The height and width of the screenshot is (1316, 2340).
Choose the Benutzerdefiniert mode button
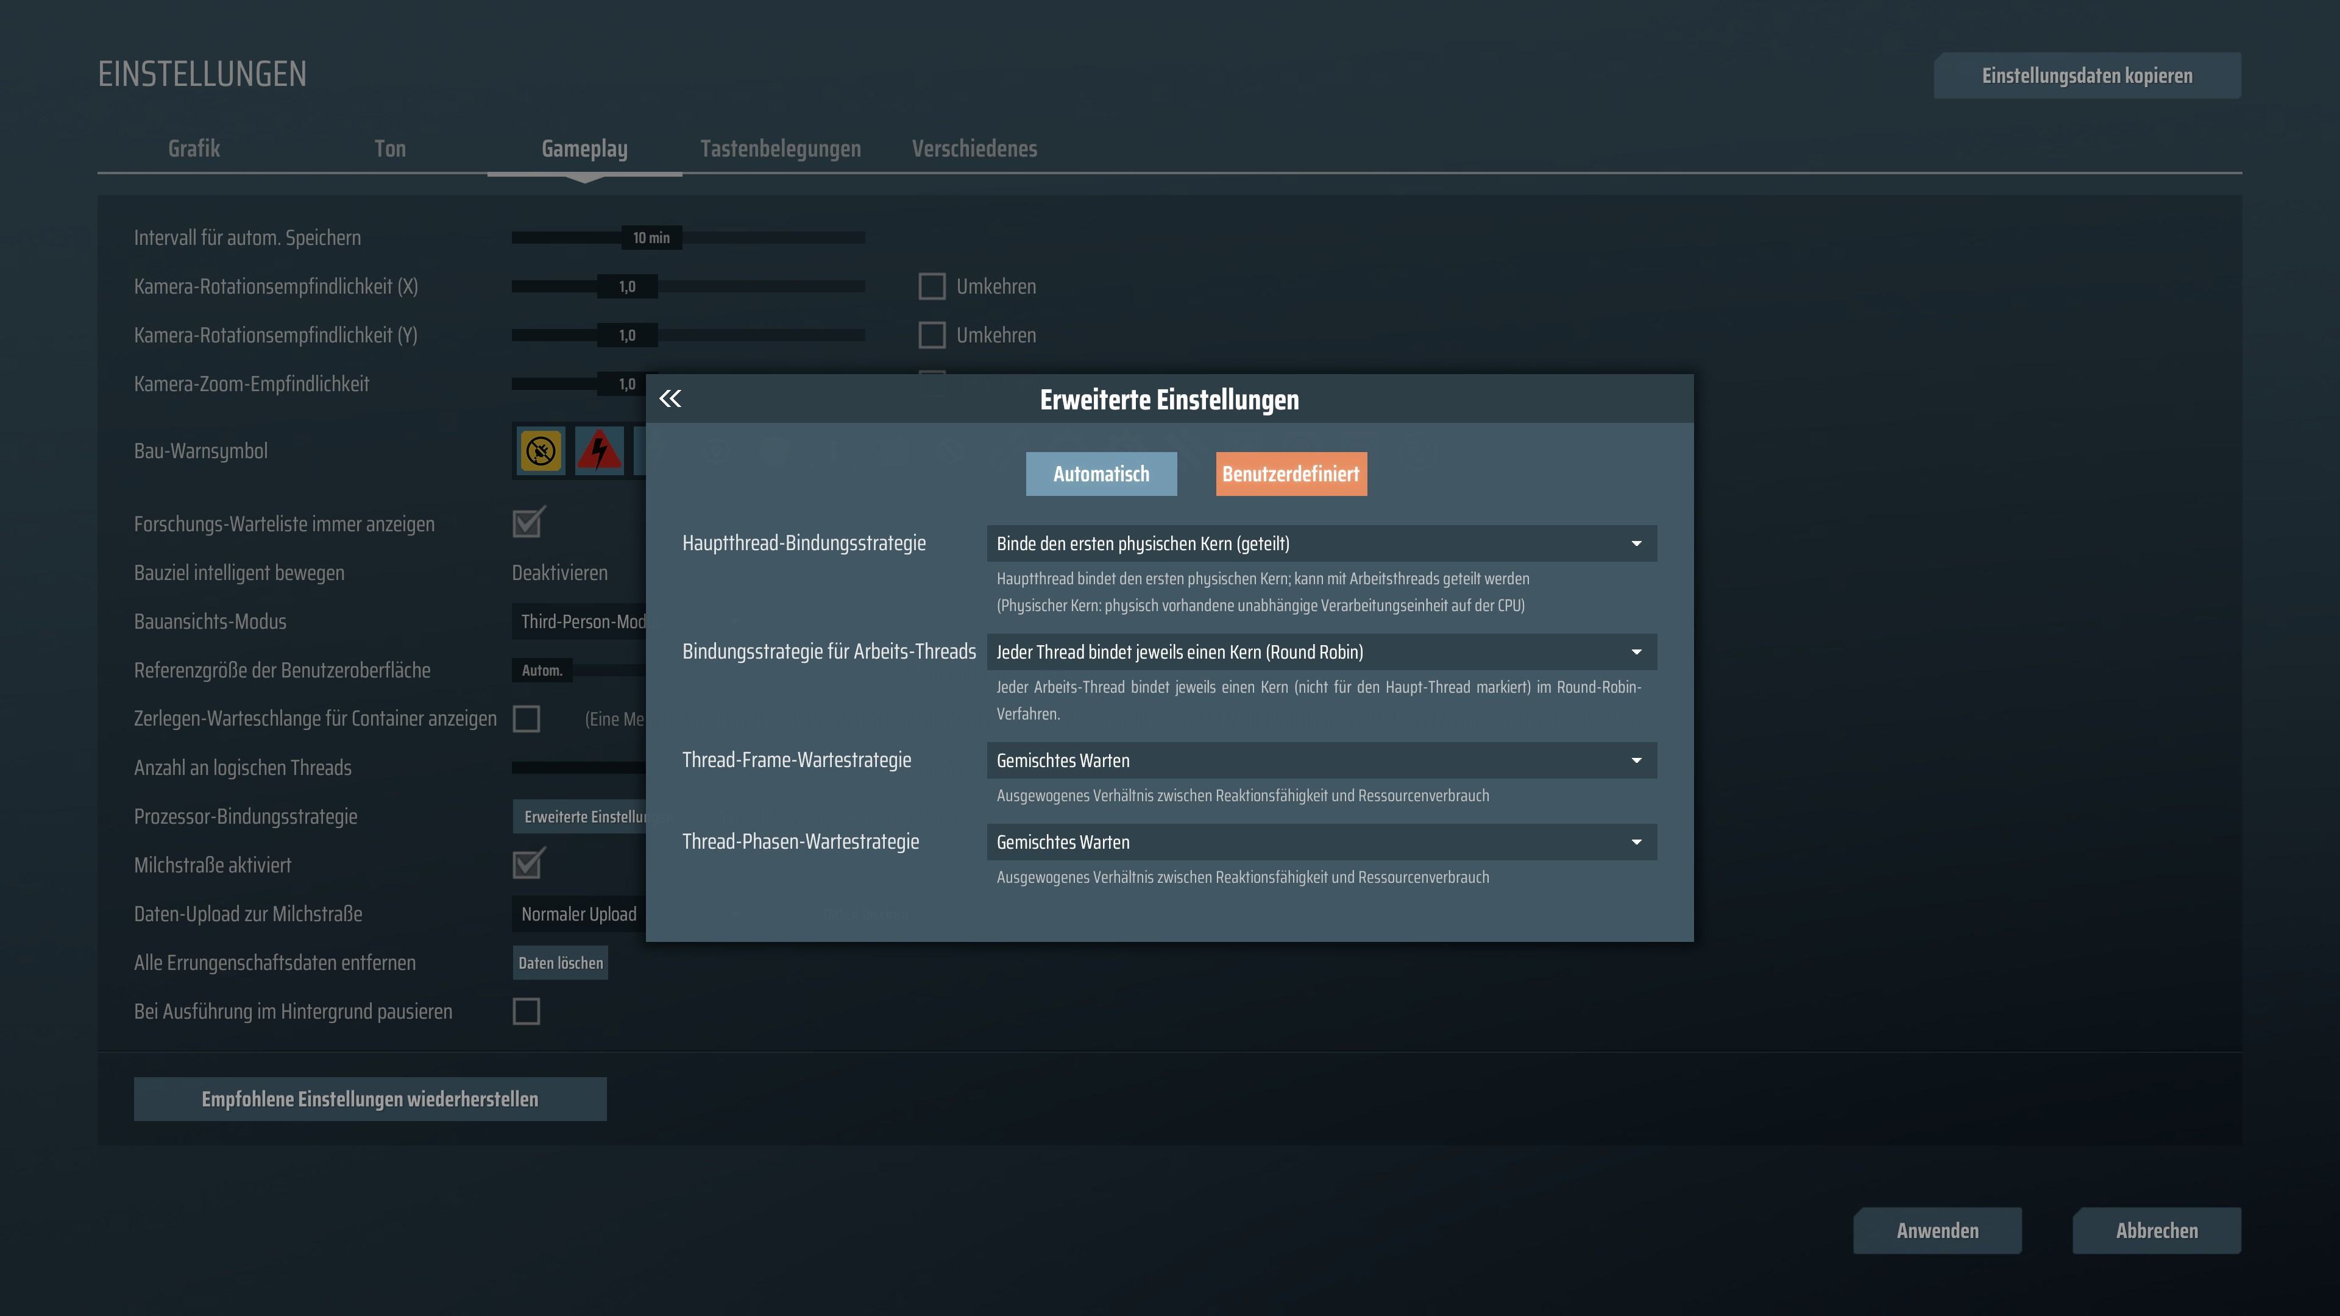1291,474
